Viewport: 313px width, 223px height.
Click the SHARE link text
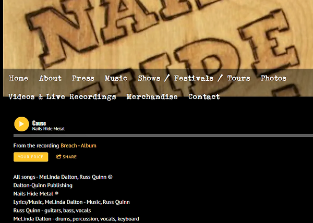pyautogui.click(x=70, y=157)
